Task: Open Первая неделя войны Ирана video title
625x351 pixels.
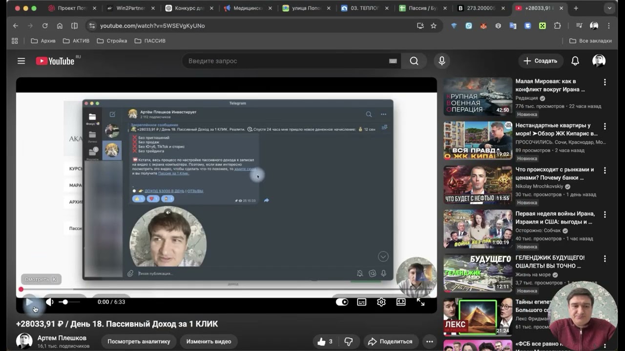Action: pos(555,217)
